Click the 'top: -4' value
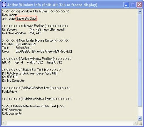 pyautogui.click(x=19, y=62)
